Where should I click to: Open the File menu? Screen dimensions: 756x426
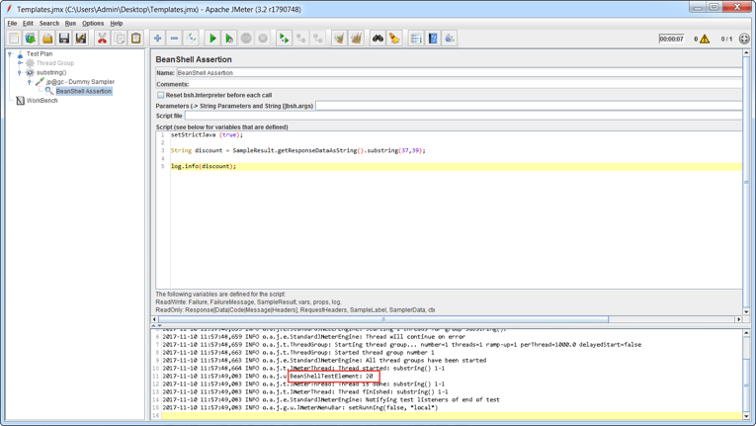[x=12, y=23]
